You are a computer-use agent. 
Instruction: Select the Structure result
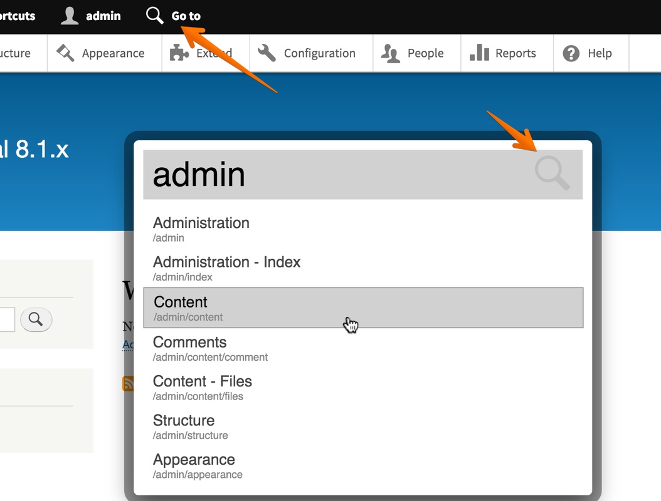(363, 426)
